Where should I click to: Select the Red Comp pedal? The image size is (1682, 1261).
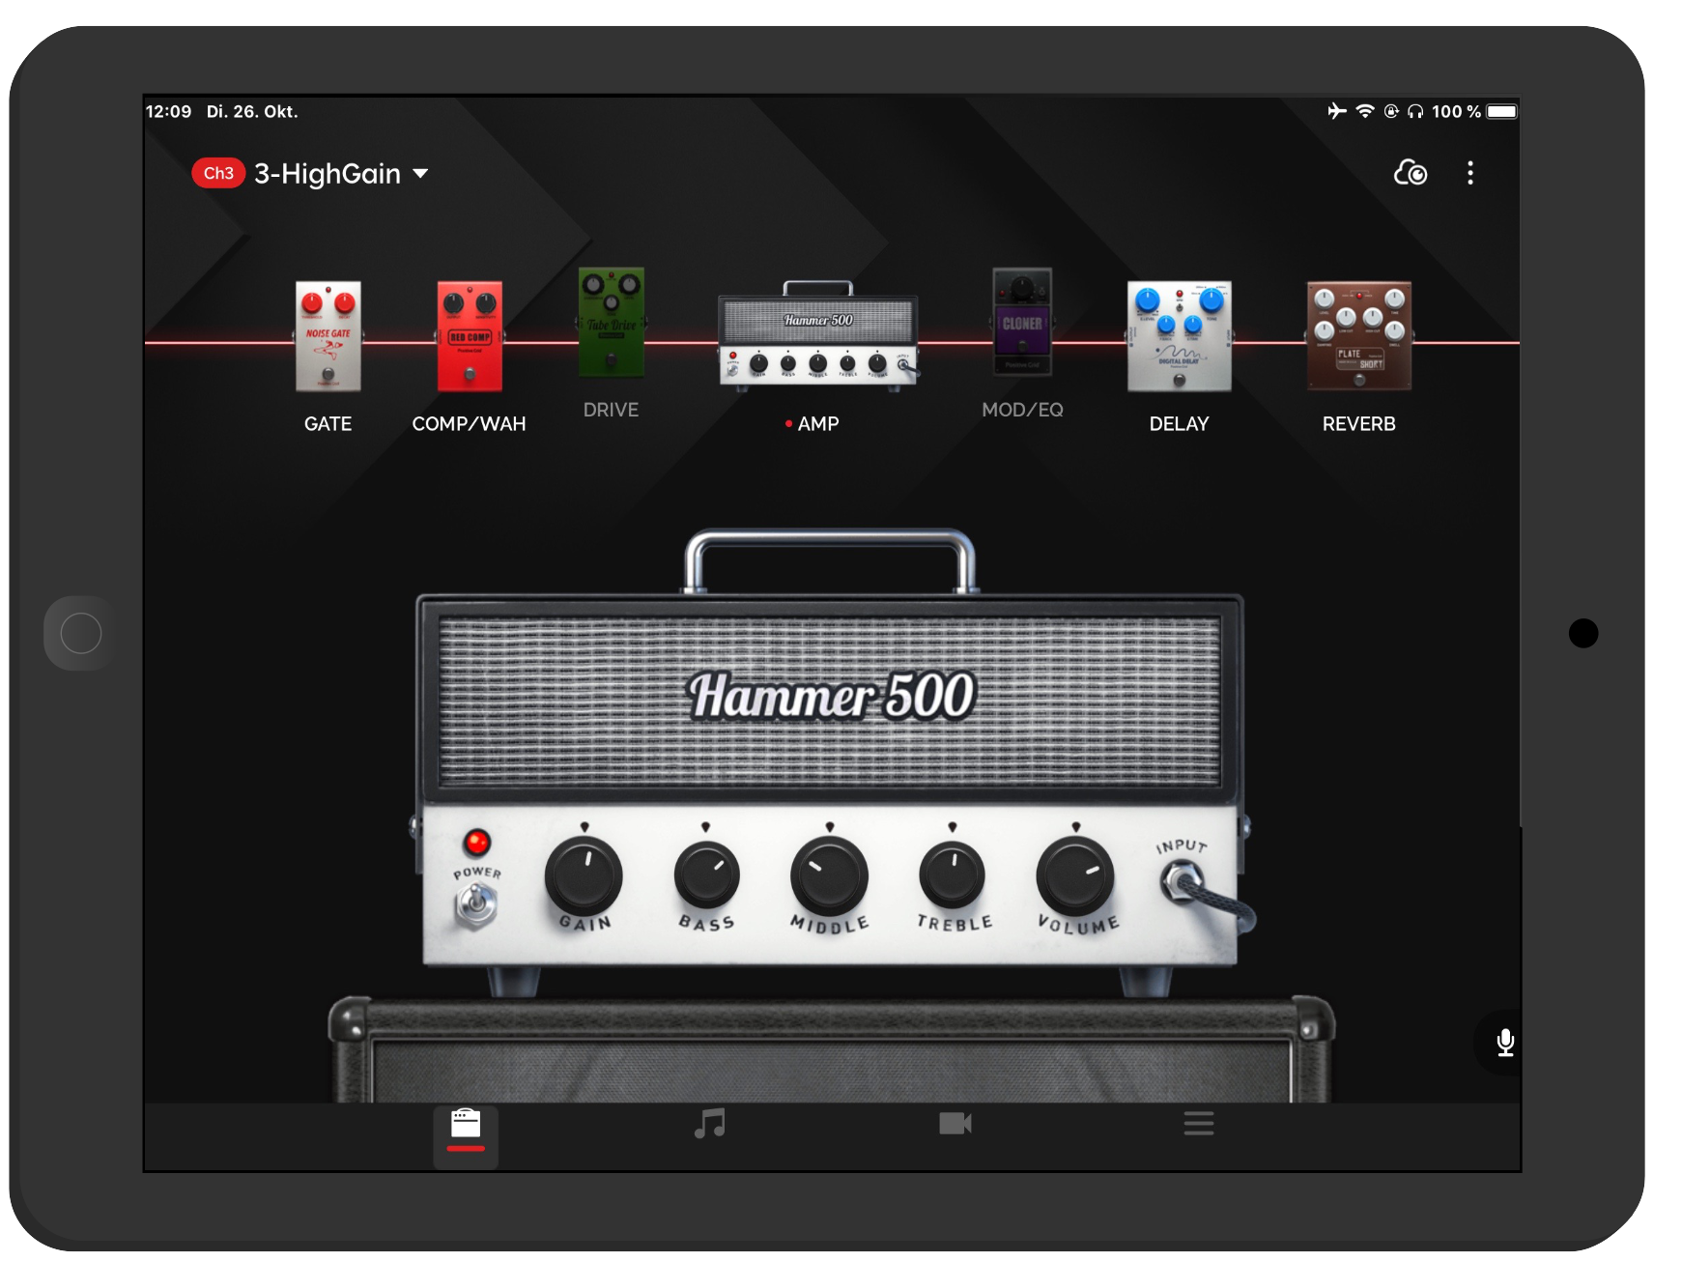point(470,336)
